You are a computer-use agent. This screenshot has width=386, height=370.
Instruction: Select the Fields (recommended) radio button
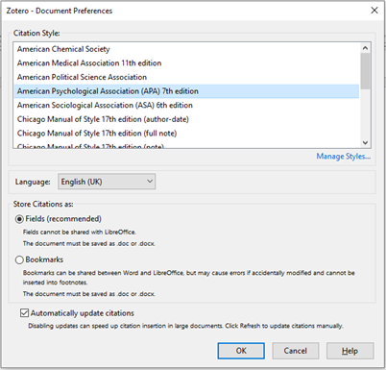[x=19, y=219]
